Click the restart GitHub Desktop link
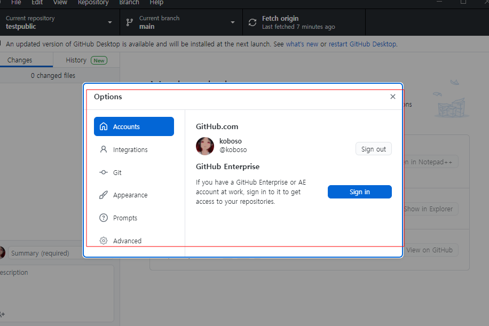 pyautogui.click(x=362, y=44)
